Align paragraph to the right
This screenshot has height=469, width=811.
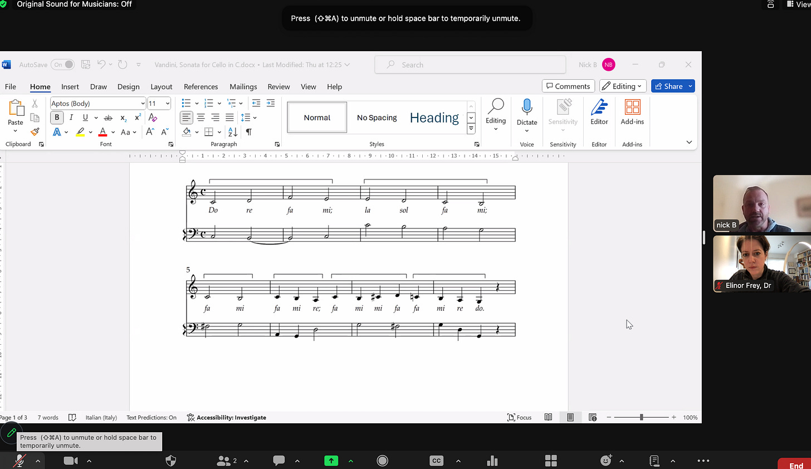pos(215,118)
